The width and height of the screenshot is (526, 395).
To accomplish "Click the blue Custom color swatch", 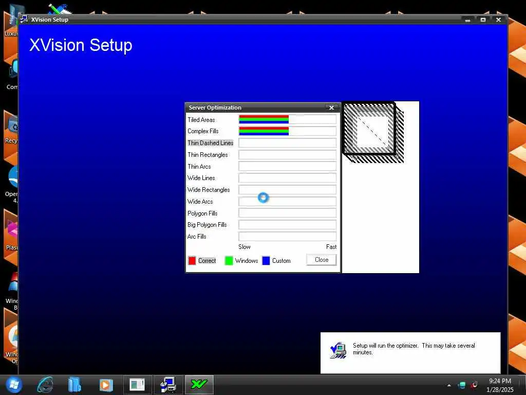I will tap(266, 261).
